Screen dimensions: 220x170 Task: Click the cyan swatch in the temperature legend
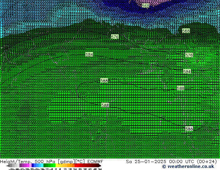(x=42, y=165)
